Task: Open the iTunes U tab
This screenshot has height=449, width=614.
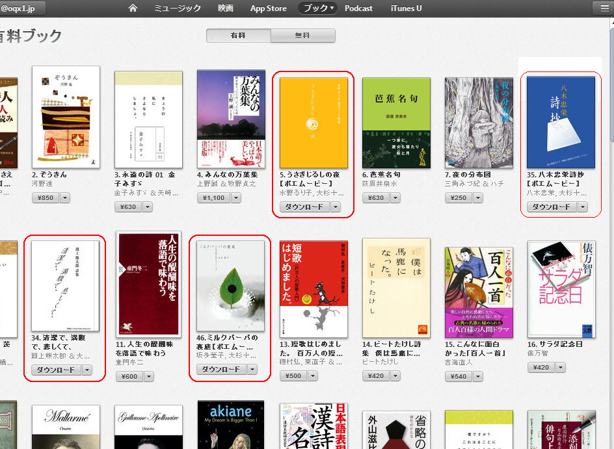Action: 406,8
